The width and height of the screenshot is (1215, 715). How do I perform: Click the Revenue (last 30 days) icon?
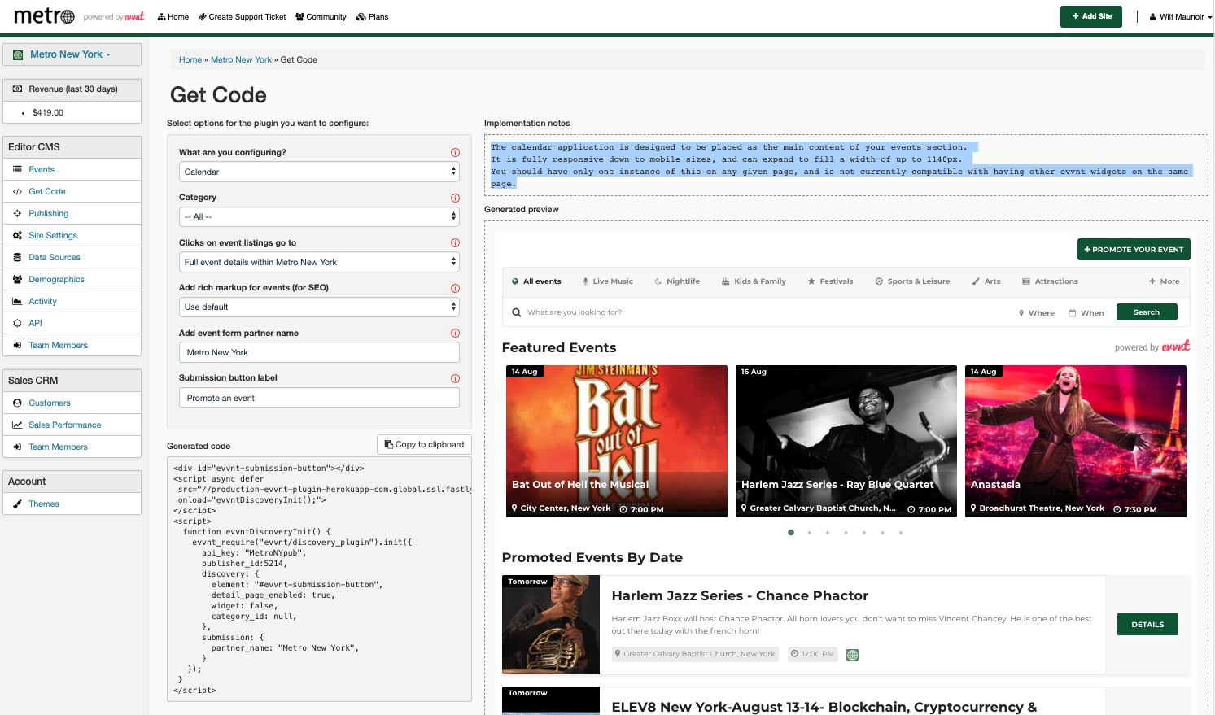[17, 89]
